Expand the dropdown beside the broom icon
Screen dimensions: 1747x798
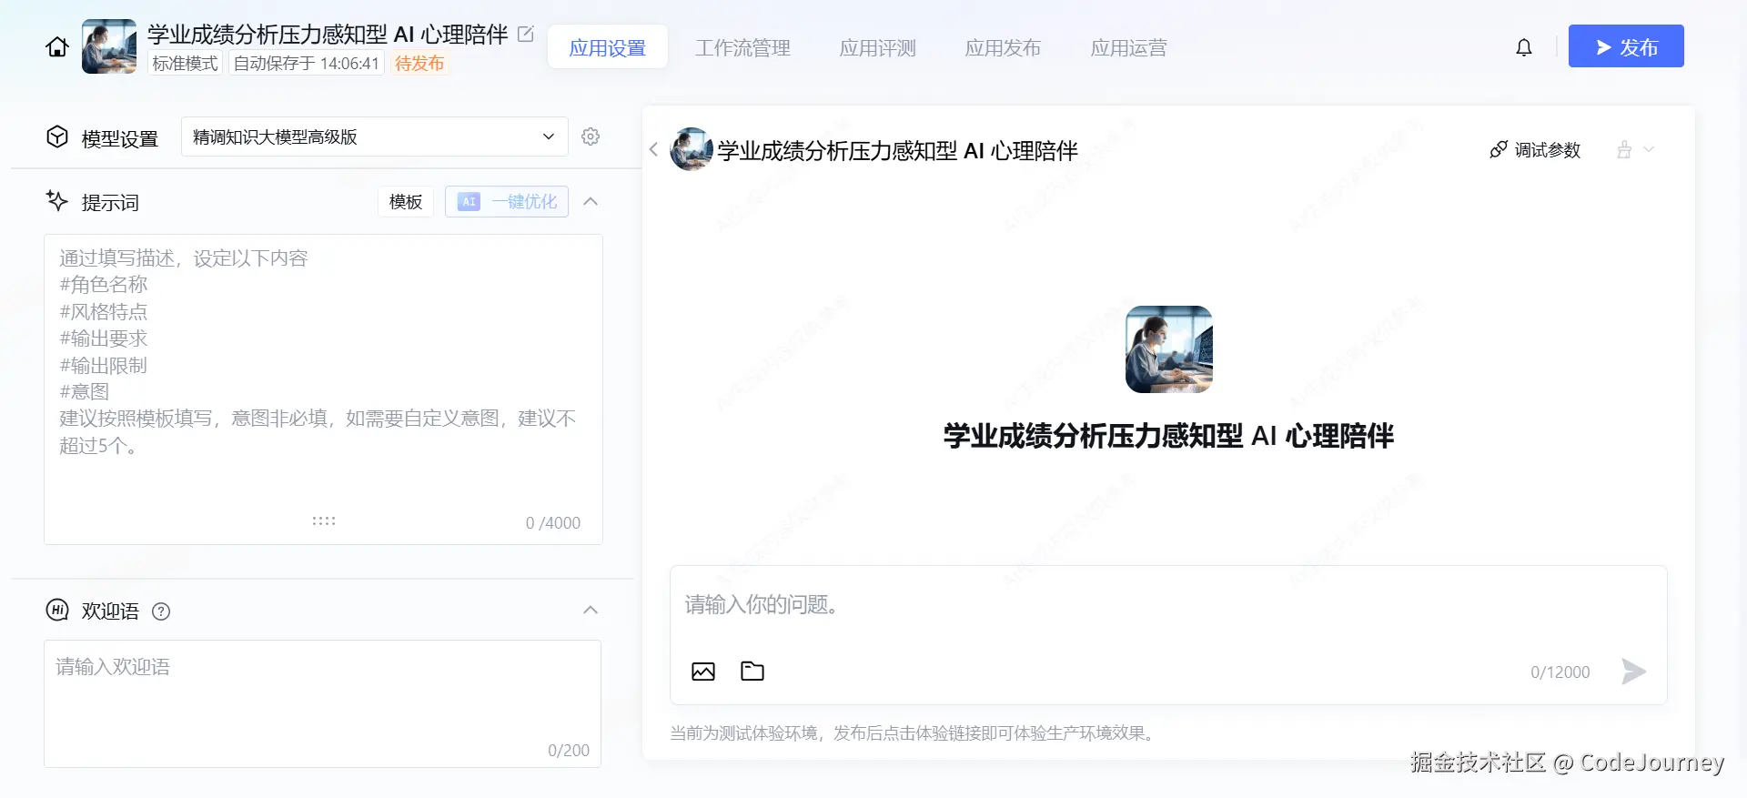(1649, 150)
